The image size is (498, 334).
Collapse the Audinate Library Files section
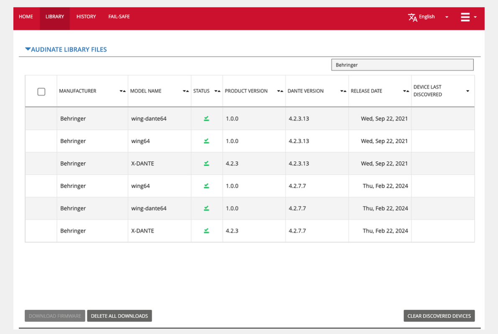(28, 49)
